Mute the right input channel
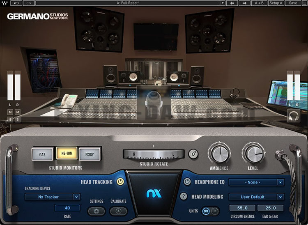Screen dimensions: 308x225 tap(18, 112)
